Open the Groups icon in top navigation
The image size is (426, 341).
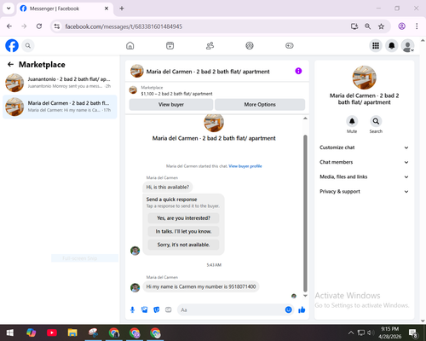[250, 45]
